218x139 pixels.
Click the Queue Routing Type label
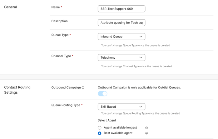pyautogui.click(x=66, y=105)
